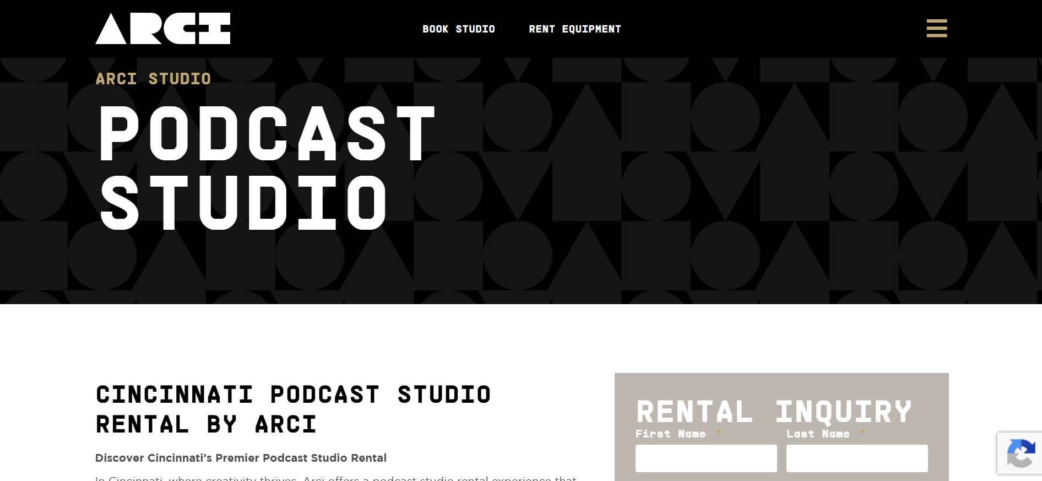
Task: Click the 'Cincinnati Podcast Studio Rental by Arci' heading
Action: point(293,409)
